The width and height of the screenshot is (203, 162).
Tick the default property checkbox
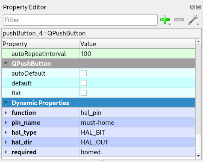coord(84,83)
